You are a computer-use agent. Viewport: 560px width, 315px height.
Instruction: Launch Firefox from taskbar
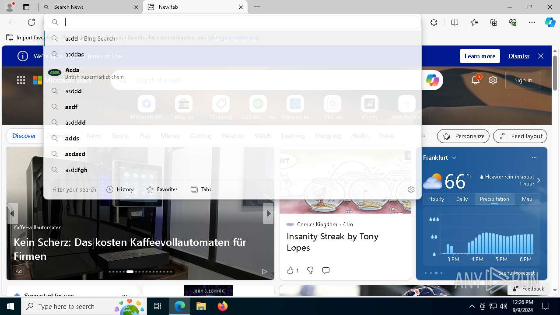222,306
